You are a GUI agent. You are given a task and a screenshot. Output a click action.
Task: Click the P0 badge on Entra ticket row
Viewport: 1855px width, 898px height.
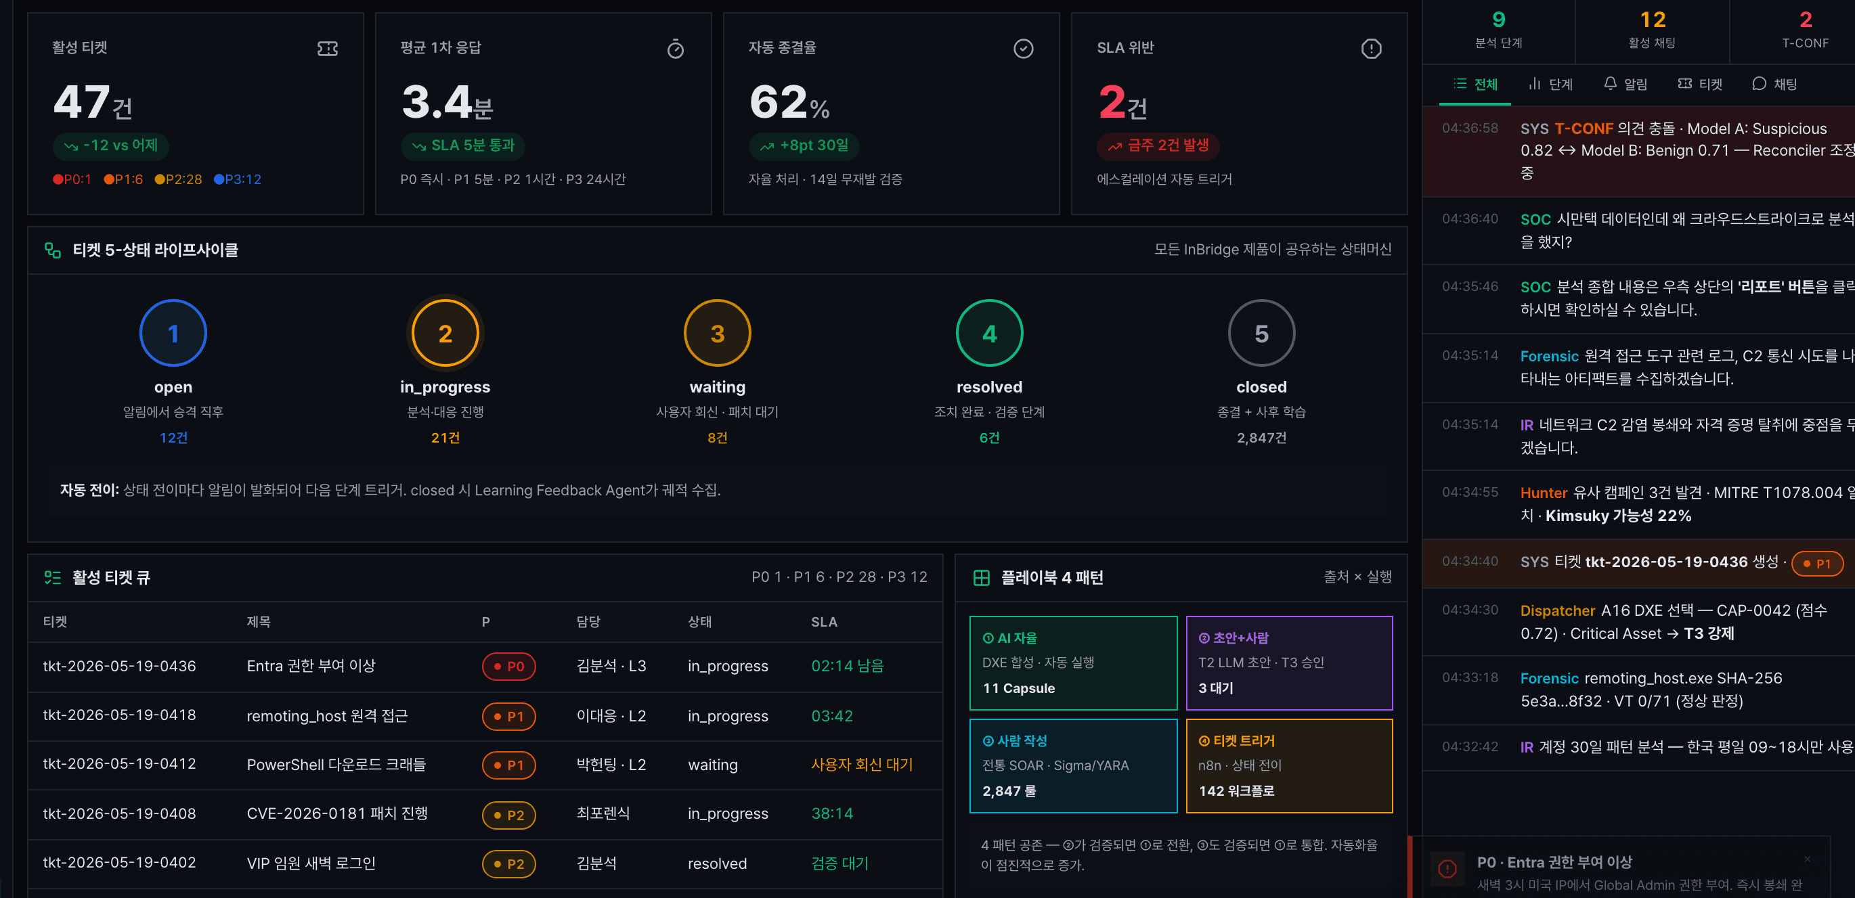coord(508,667)
